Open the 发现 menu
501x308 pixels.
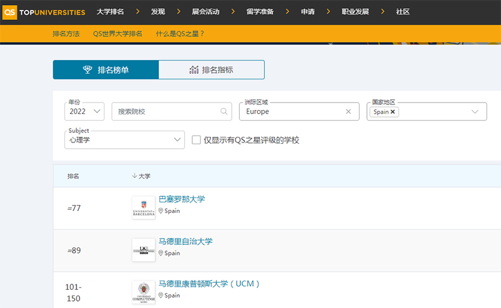point(158,12)
